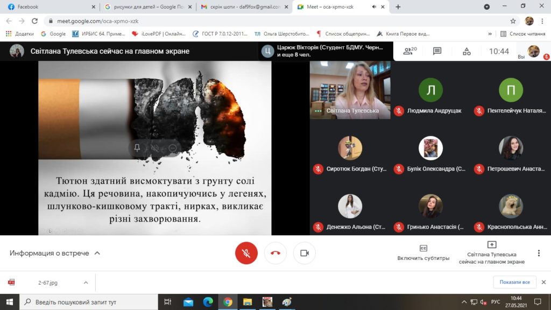The height and width of the screenshot is (310, 551).
Task: Open the tab search dropdown in Chrome title bar
Action: 486,6
